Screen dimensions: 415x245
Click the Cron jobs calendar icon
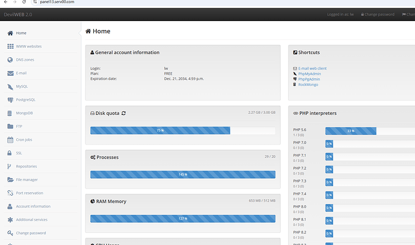(10, 140)
